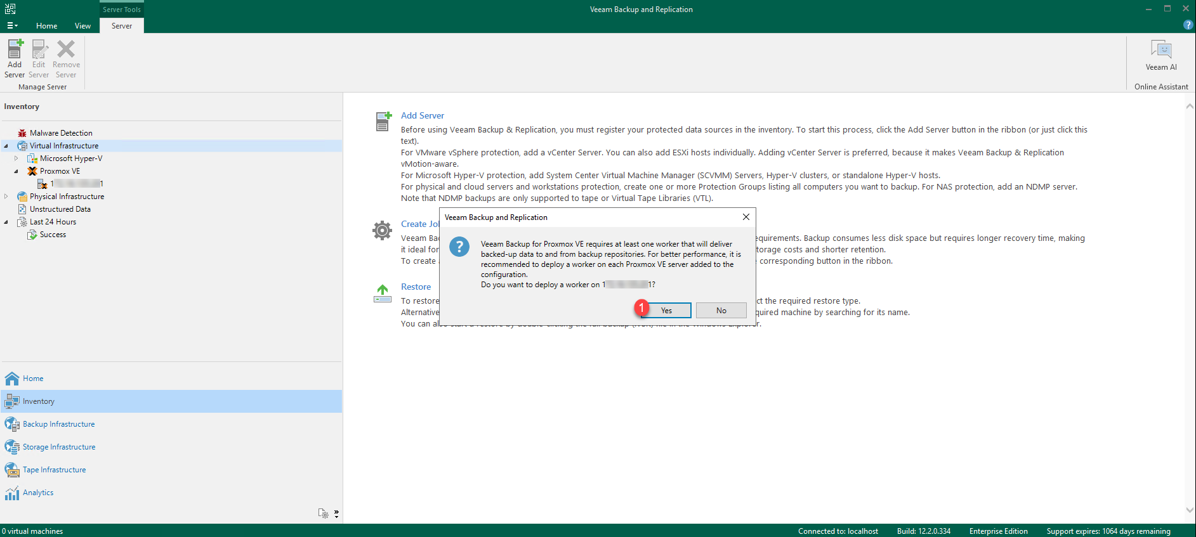Select Microsoft Hyper-V in the tree
Image resolution: width=1196 pixels, height=537 pixels.
[71, 159]
